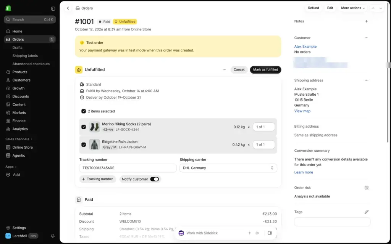Image resolution: width=391 pixels, height=244 pixels.
Task: Click the Tags input field
Action: click(332, 222)
